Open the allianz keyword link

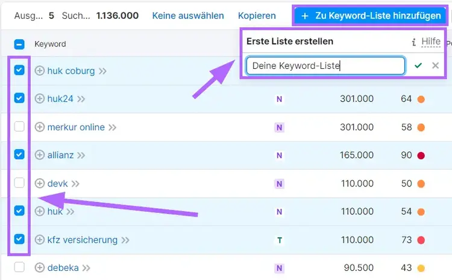(x=60, y=155)
